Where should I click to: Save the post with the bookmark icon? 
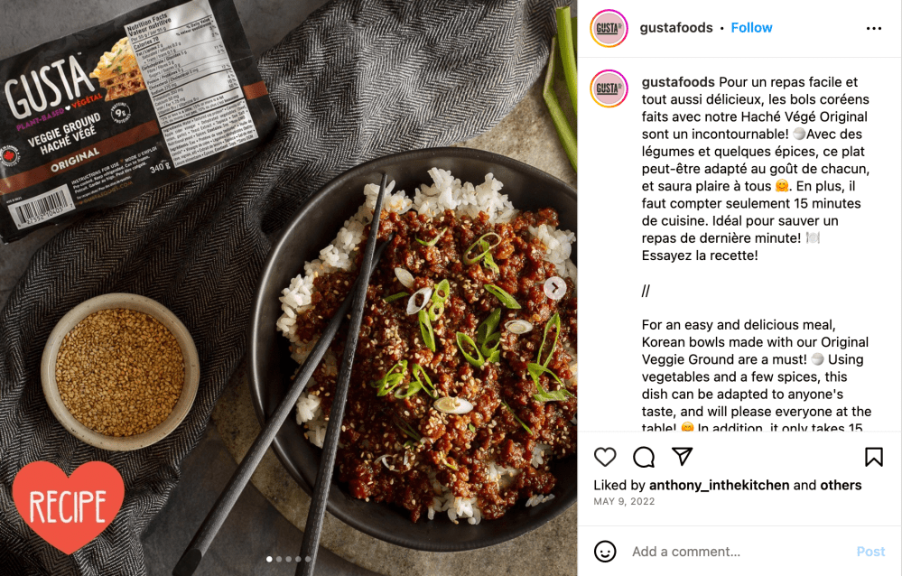873,457
